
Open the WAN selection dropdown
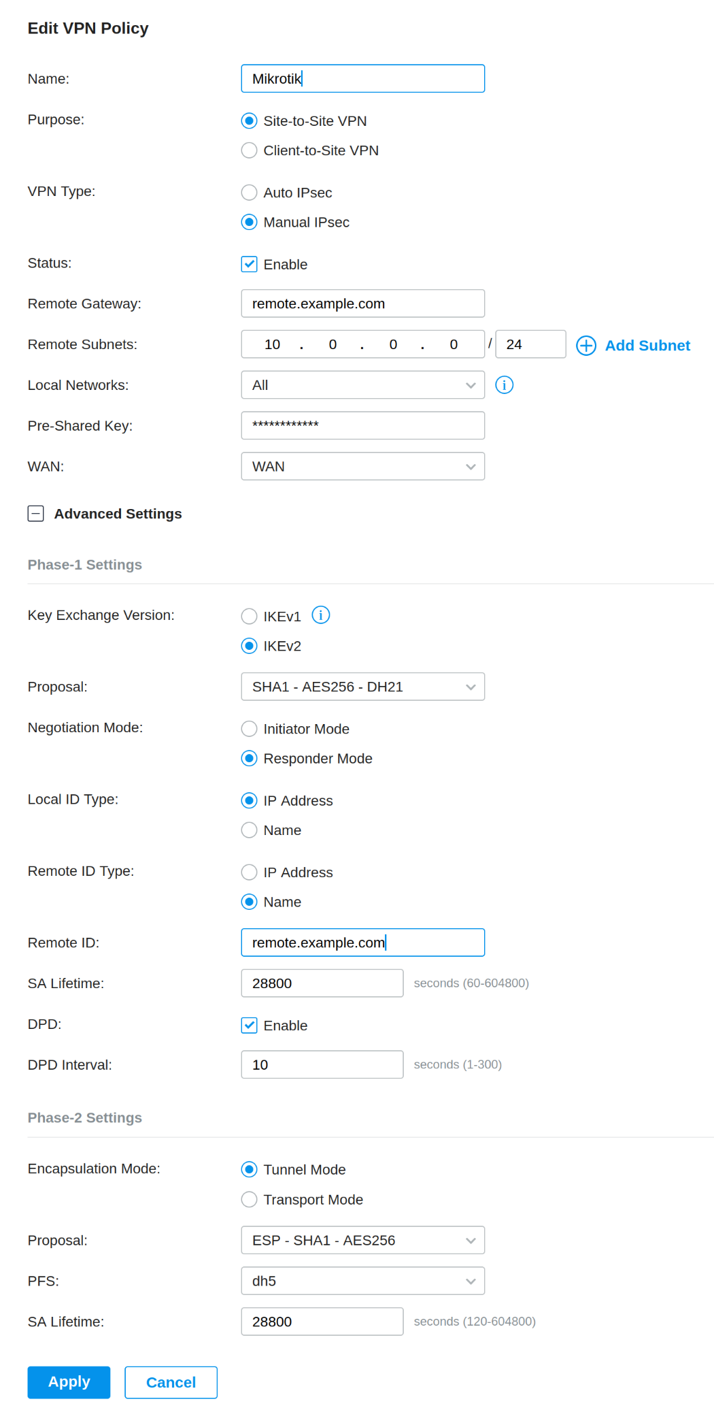click(x=362, y=467)
